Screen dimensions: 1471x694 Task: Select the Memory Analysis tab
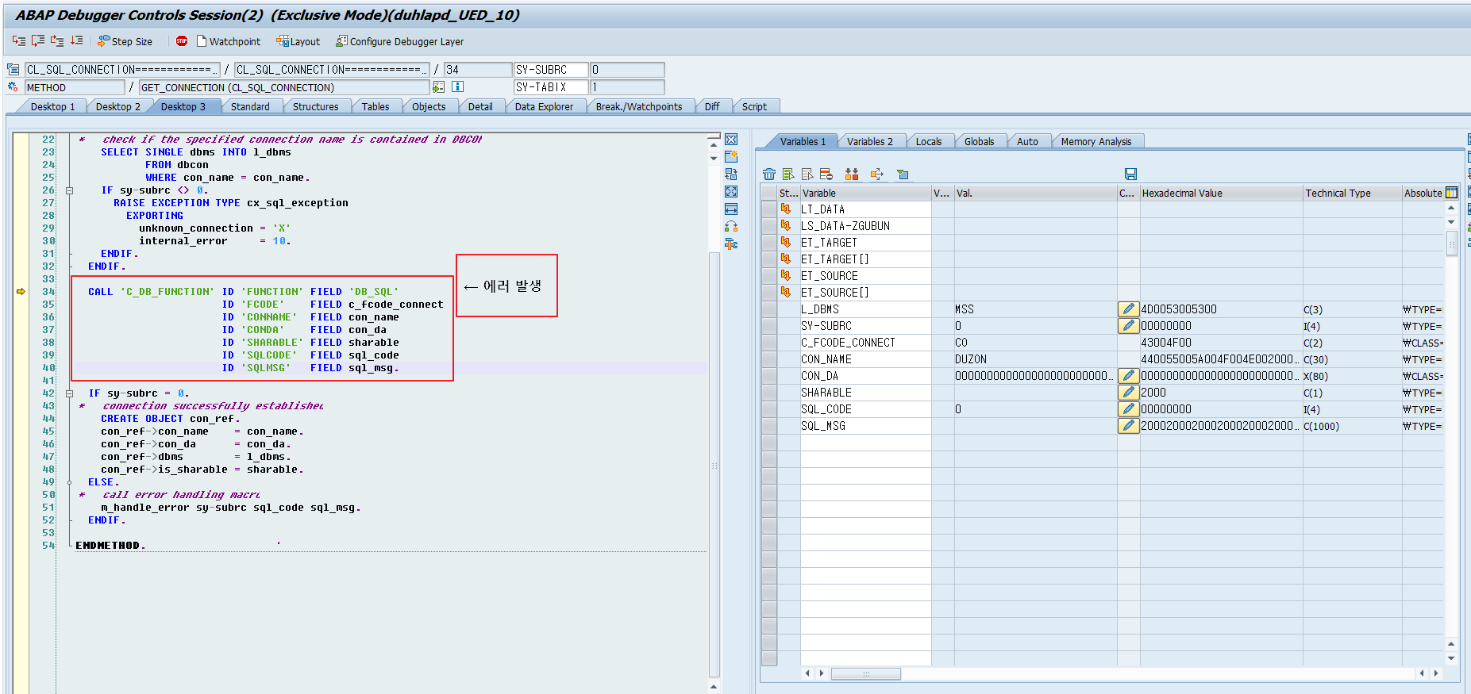(x=1096, y=141)
